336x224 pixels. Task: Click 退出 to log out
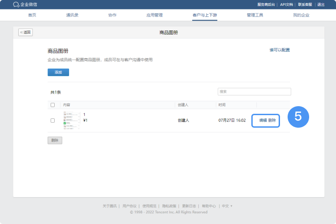321,4
